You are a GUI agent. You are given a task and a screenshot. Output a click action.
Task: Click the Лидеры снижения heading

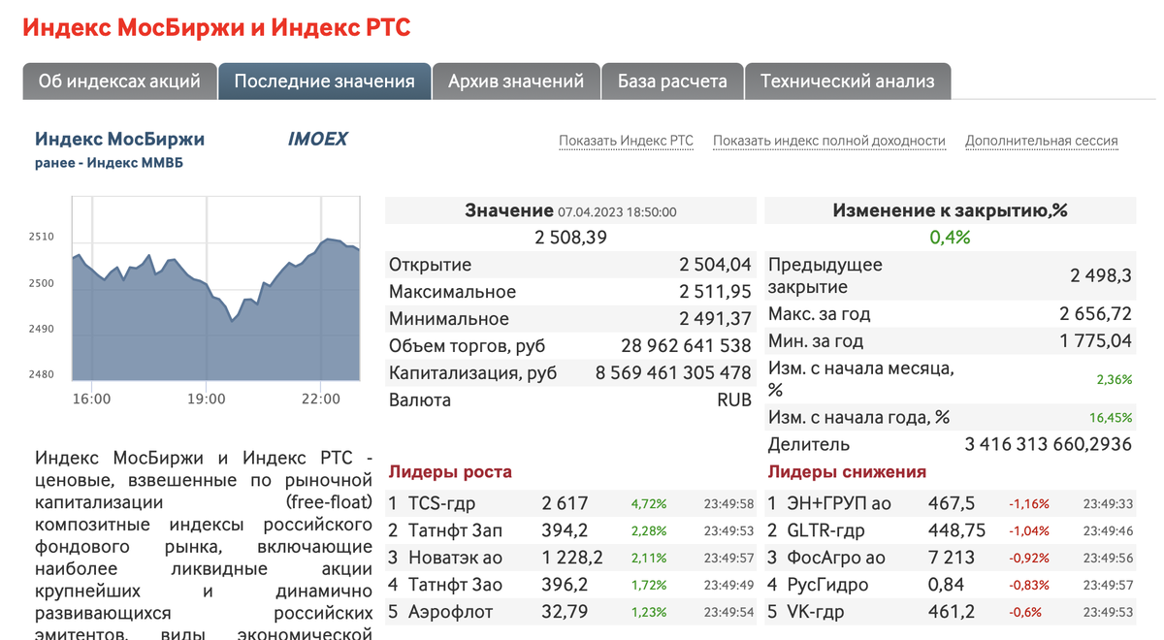tap(847, 472)
